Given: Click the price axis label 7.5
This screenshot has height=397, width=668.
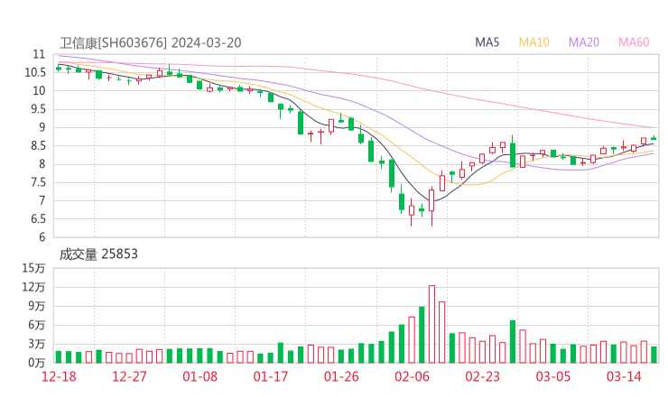Looking at the screenshot, I should [37, 183].
